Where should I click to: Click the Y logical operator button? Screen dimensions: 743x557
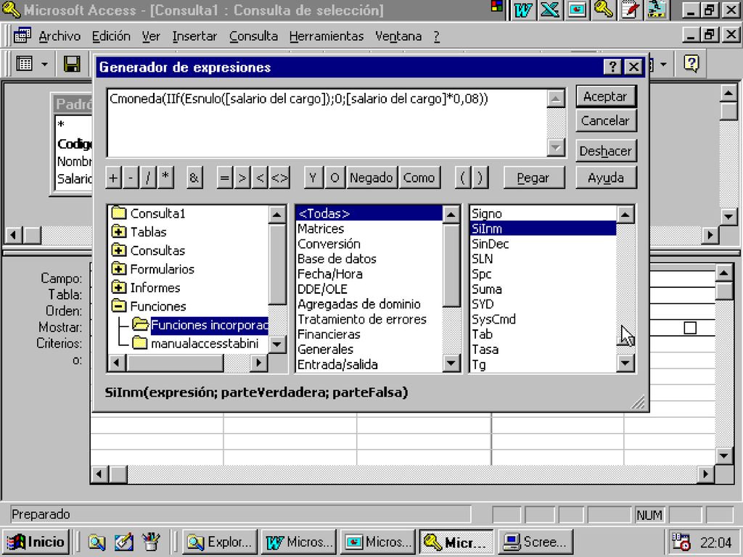[x=313, y=178]
